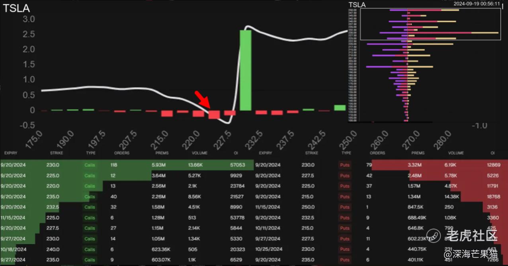Screen dimensions: 508x266
Task: Click Puts badge in 250.0 strike row
Action: (x=345, y=207)
